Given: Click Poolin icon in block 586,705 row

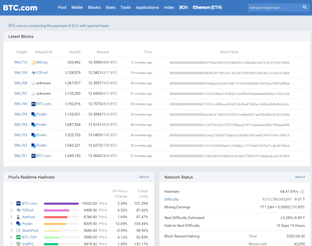Looking at the screenshot, I should (x=33, y=114).
